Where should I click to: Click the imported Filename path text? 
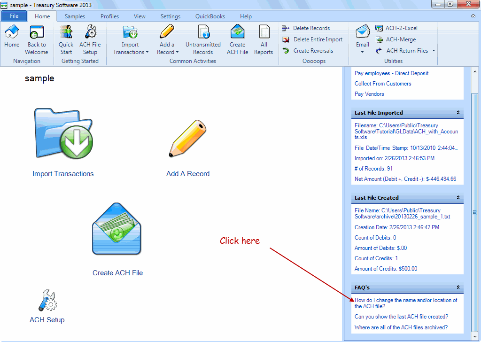click(406, 131)
